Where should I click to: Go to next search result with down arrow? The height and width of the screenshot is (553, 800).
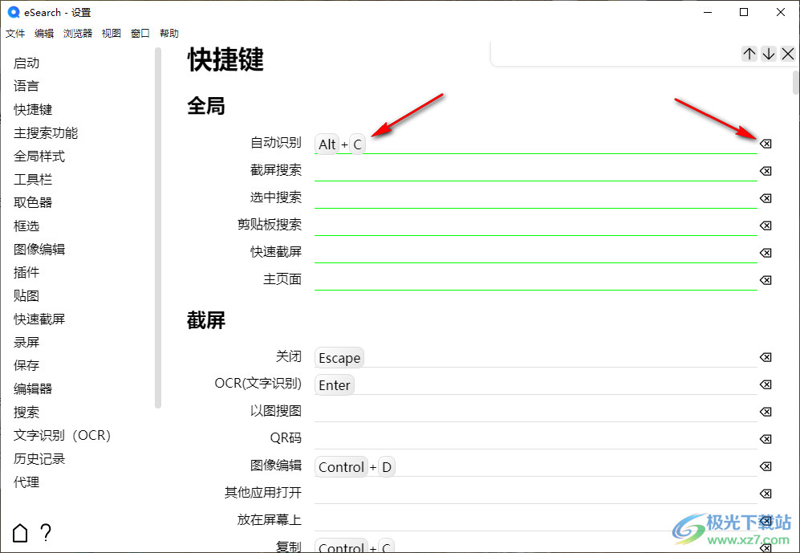(x=769, y=54)
